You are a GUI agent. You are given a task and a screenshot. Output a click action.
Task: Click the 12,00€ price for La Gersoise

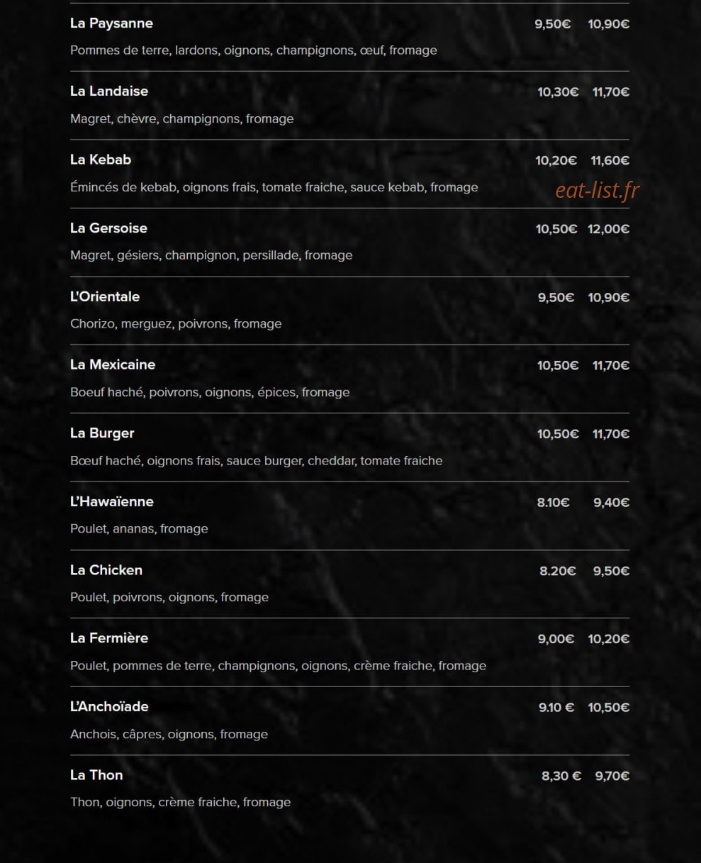coord(608,229)
